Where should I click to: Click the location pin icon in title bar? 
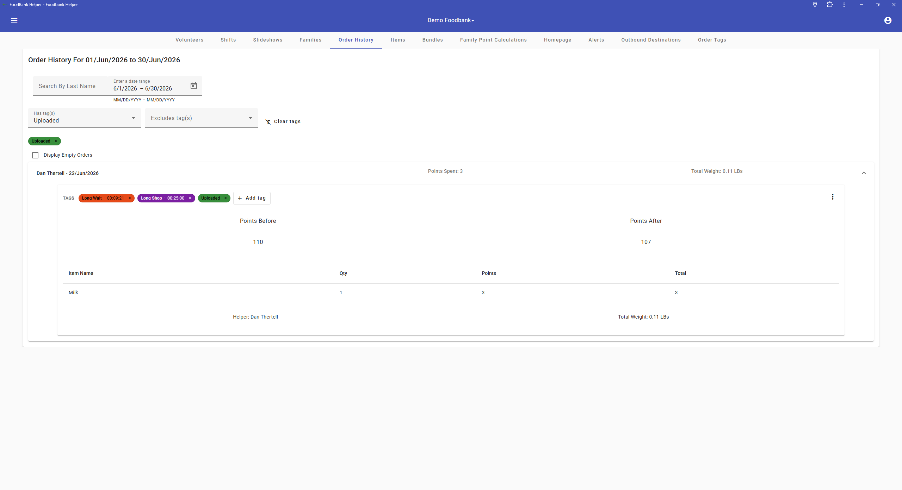click(815, 5)
